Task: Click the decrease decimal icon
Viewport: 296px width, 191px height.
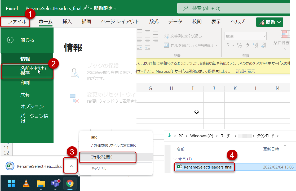Action: pos(263,45)
